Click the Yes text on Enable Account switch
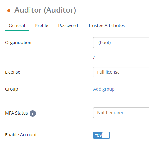 pyautogui.click(x=98, y=135)
